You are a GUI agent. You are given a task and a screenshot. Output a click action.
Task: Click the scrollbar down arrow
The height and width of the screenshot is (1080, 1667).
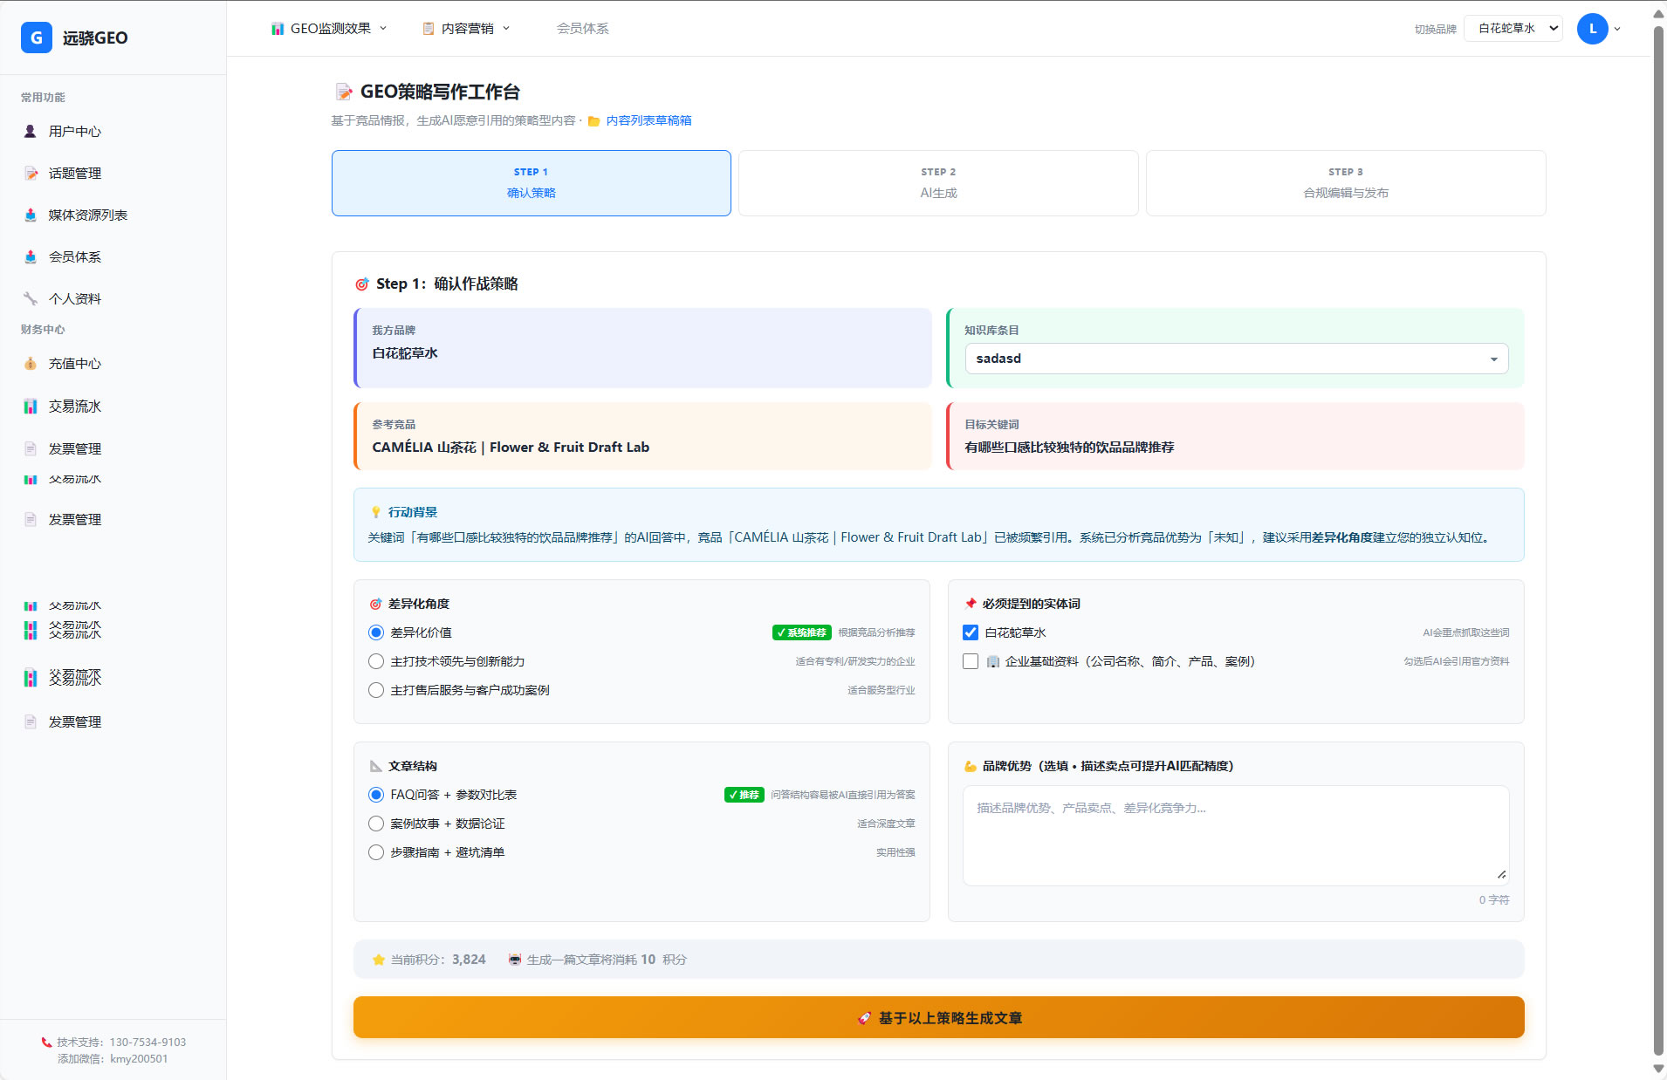pyautogui.click(x=1658, y=1069)
